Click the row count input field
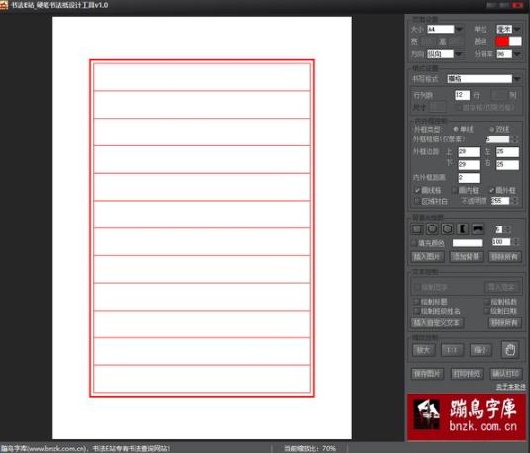Viewport: 530px width, 453px height. (462, 95)
